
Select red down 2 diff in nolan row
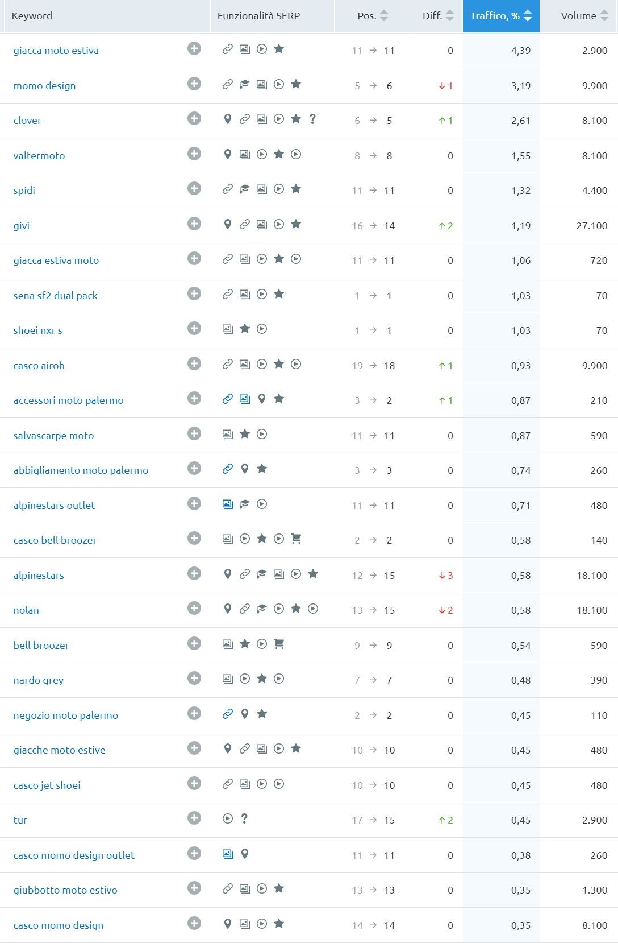pos(446,610)
